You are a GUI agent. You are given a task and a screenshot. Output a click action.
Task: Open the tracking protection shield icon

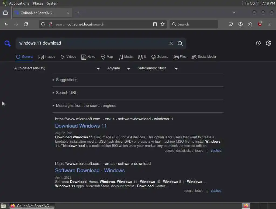pyautogui.click(x=43, y=24)
